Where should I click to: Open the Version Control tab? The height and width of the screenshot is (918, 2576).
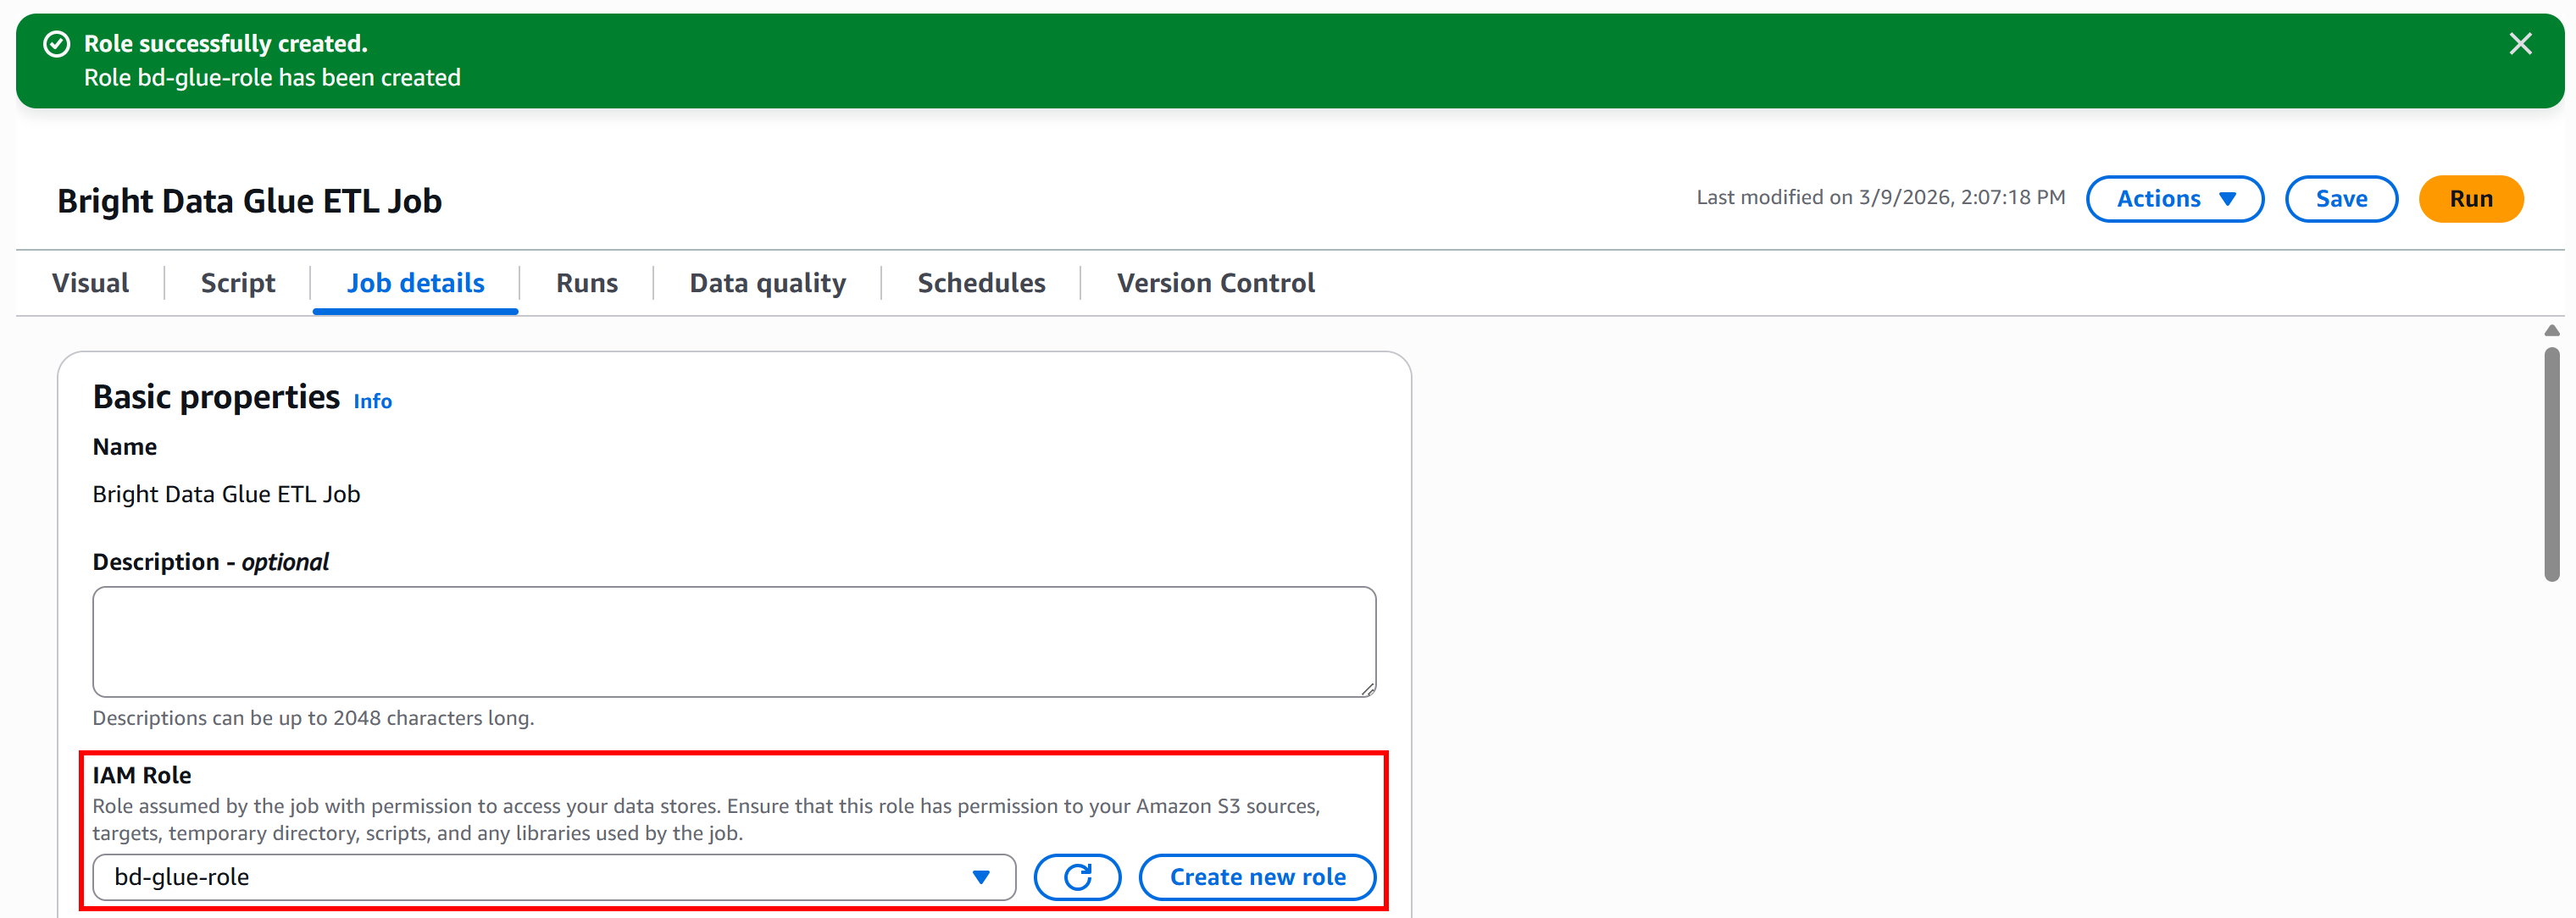(1215, 284)
